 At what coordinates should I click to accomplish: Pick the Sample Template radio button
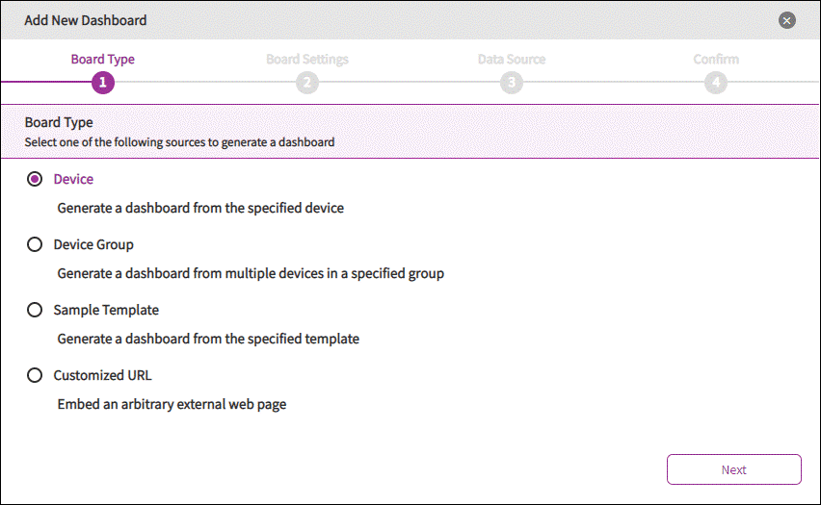tap(35, 310)
